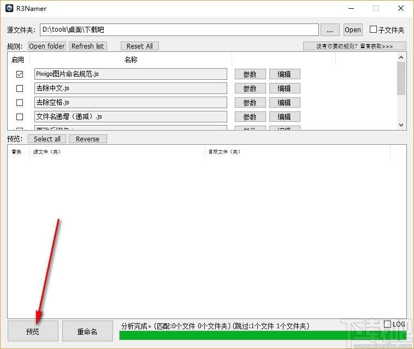This screenshot has height=349, width=414.
Task: Click the 替换 column header in preview
Action: (16, 152)
